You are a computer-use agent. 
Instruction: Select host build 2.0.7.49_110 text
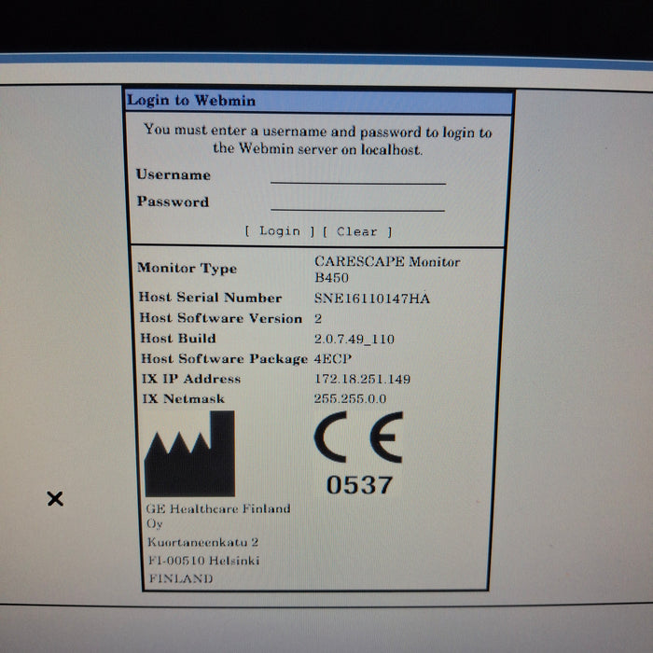click(x=354, y=339)
